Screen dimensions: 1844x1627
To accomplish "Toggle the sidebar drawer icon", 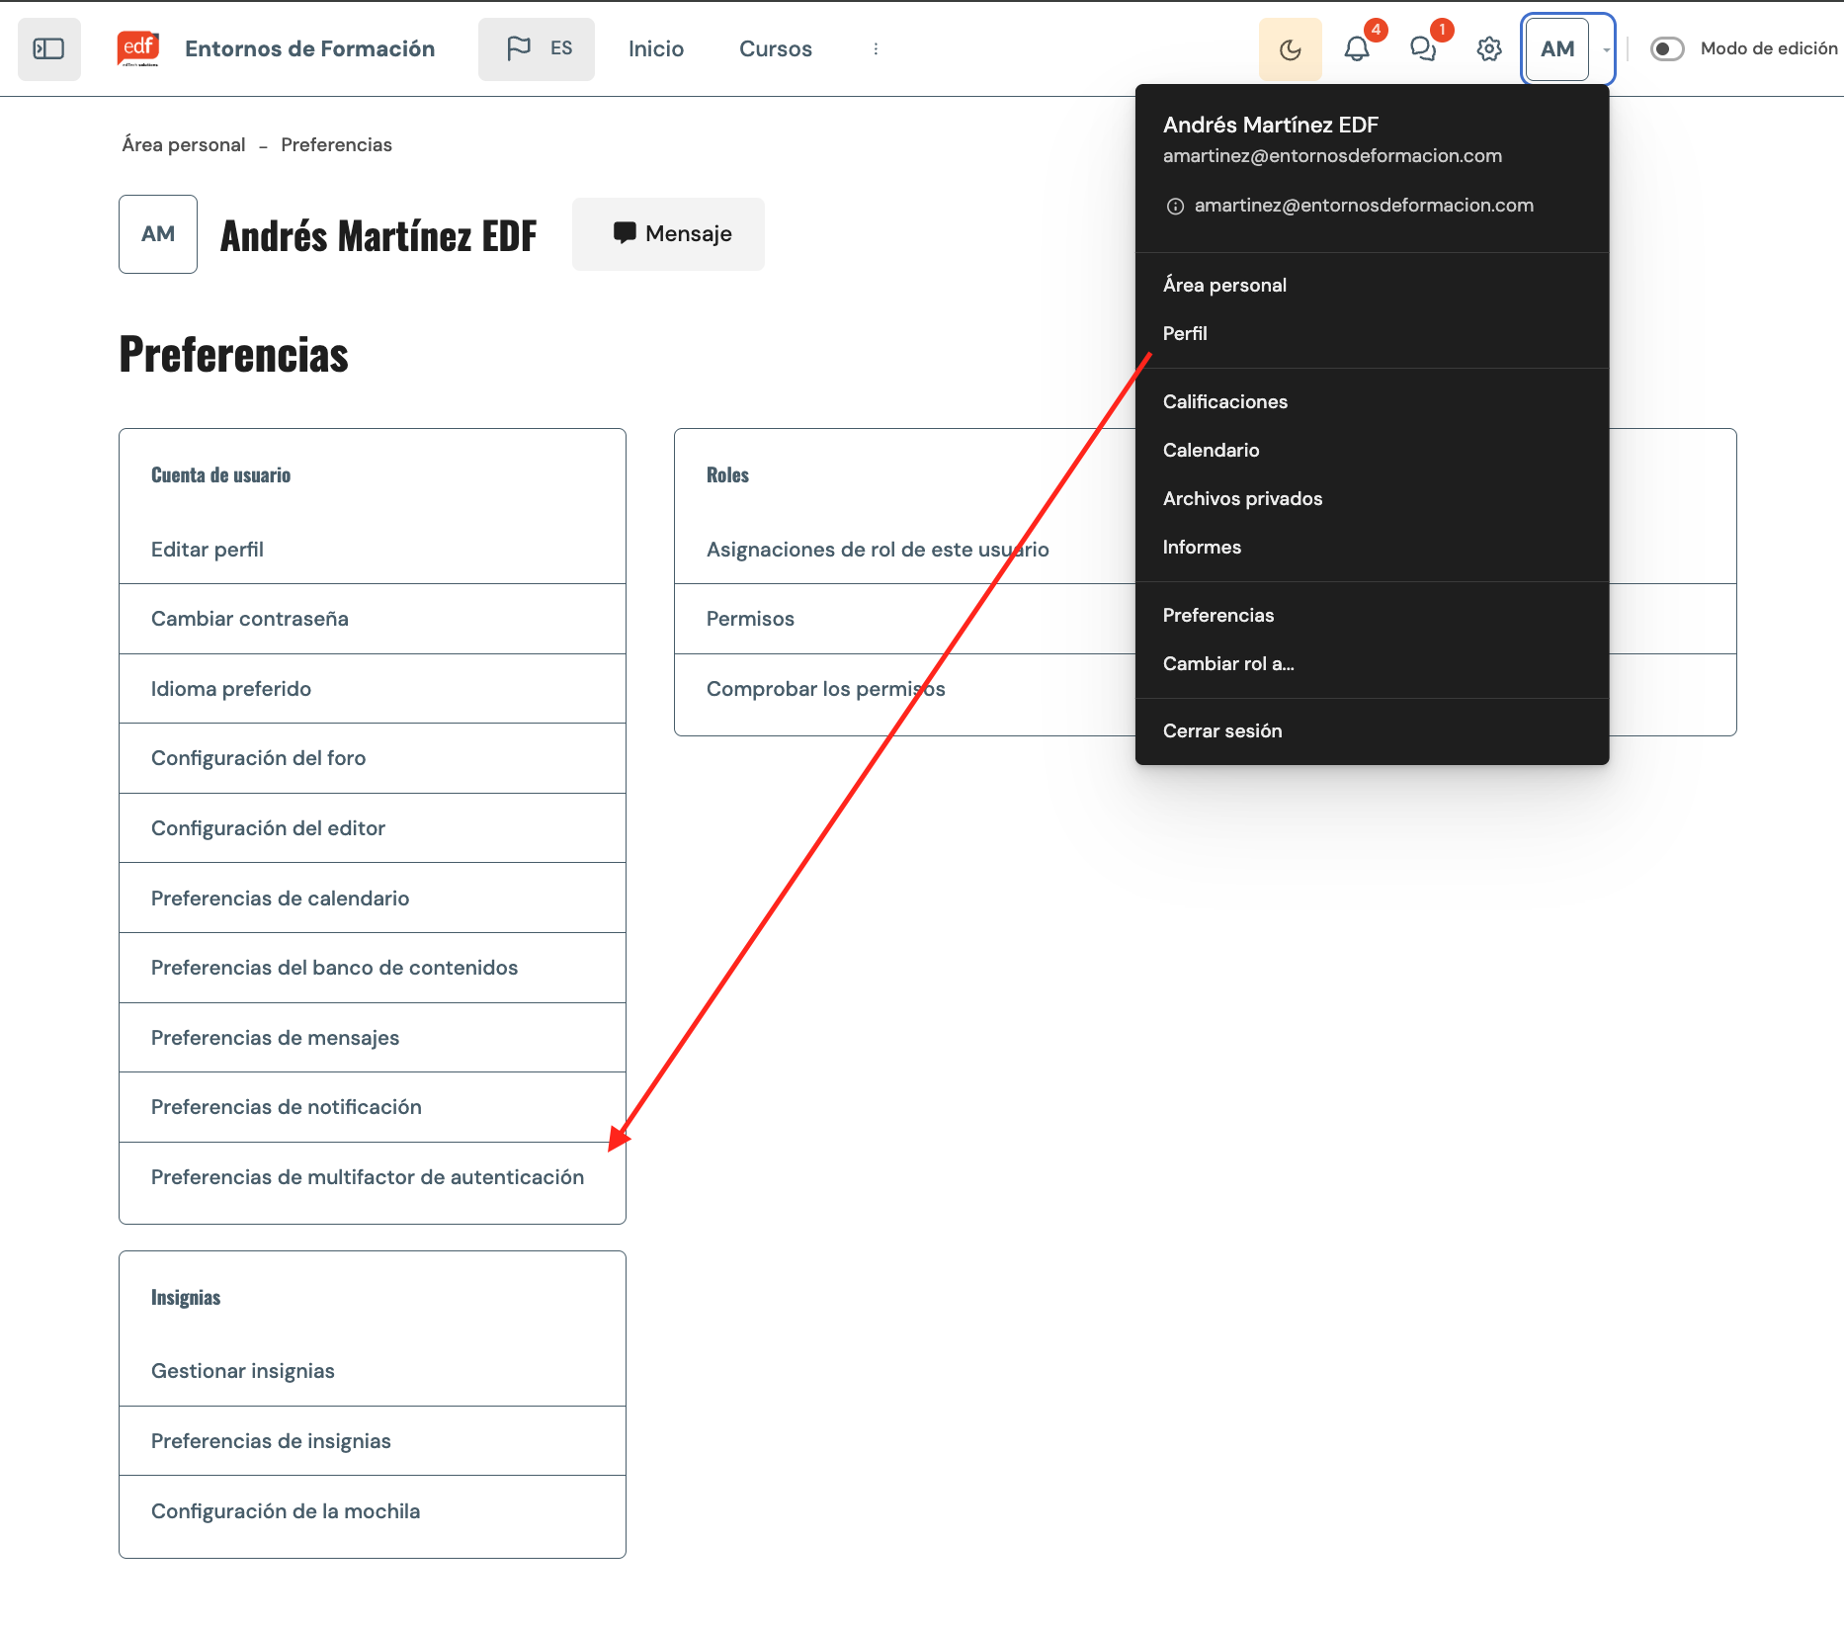I will click(x=49, y=48).
